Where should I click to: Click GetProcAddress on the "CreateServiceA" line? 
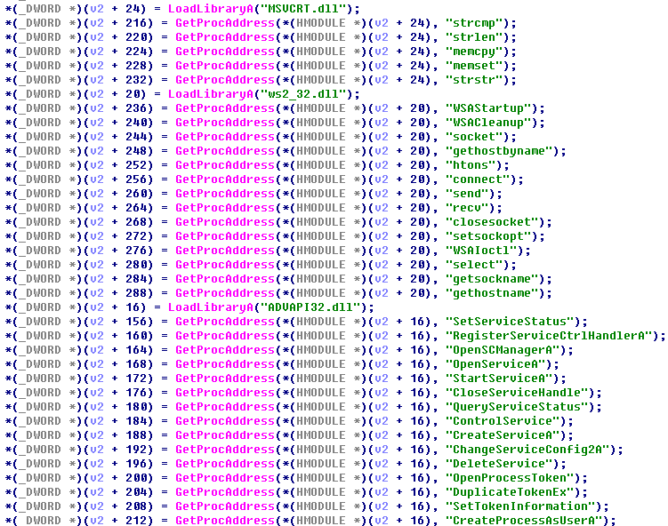pyautogui.click(x=225, y=435)
